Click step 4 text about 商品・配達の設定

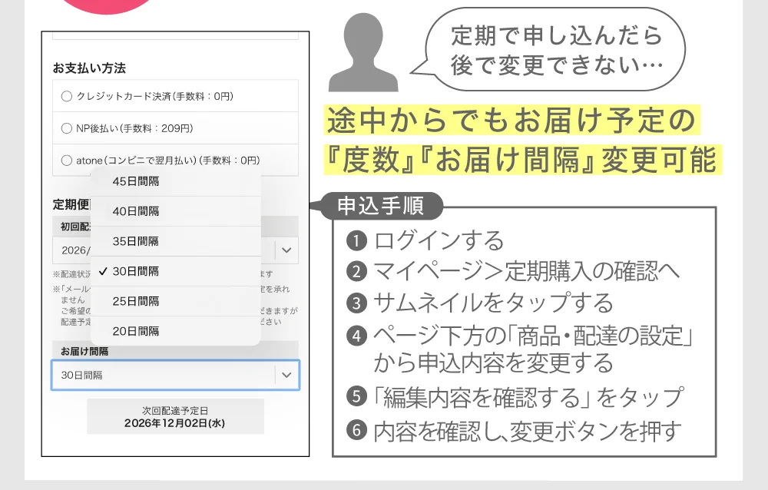click(533, 349)
